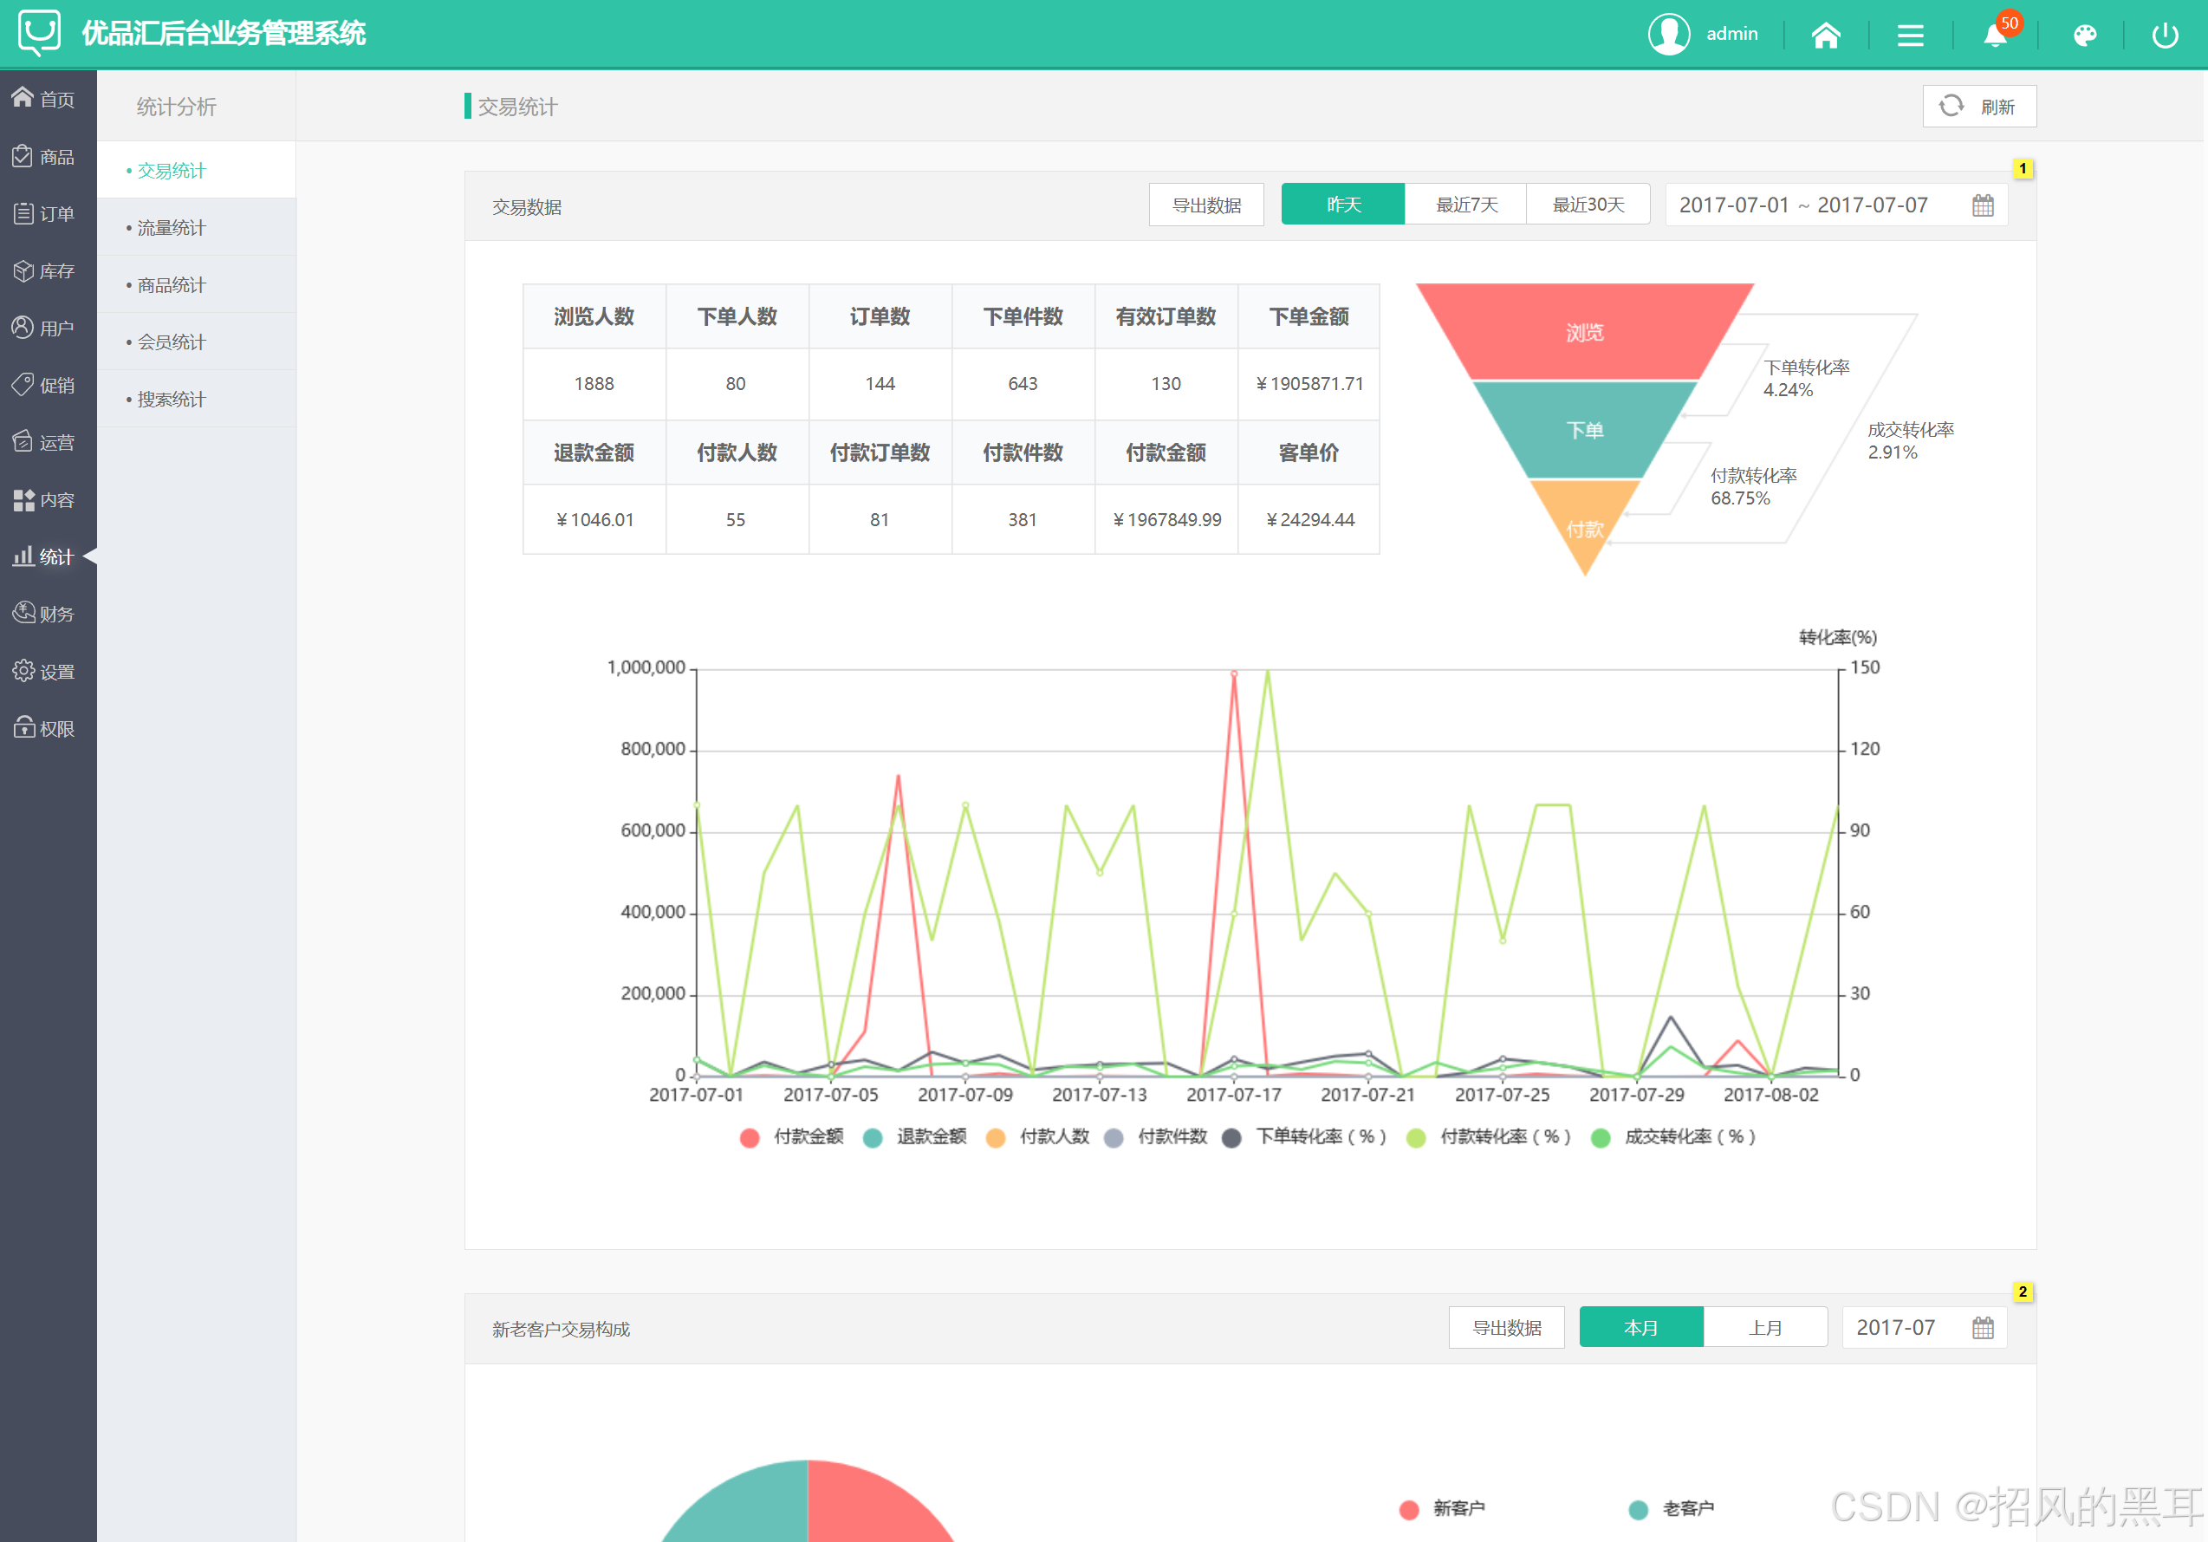The image size is (2208, 1542).
Task: Open 促销 in the sidebar
Action: 44,385
